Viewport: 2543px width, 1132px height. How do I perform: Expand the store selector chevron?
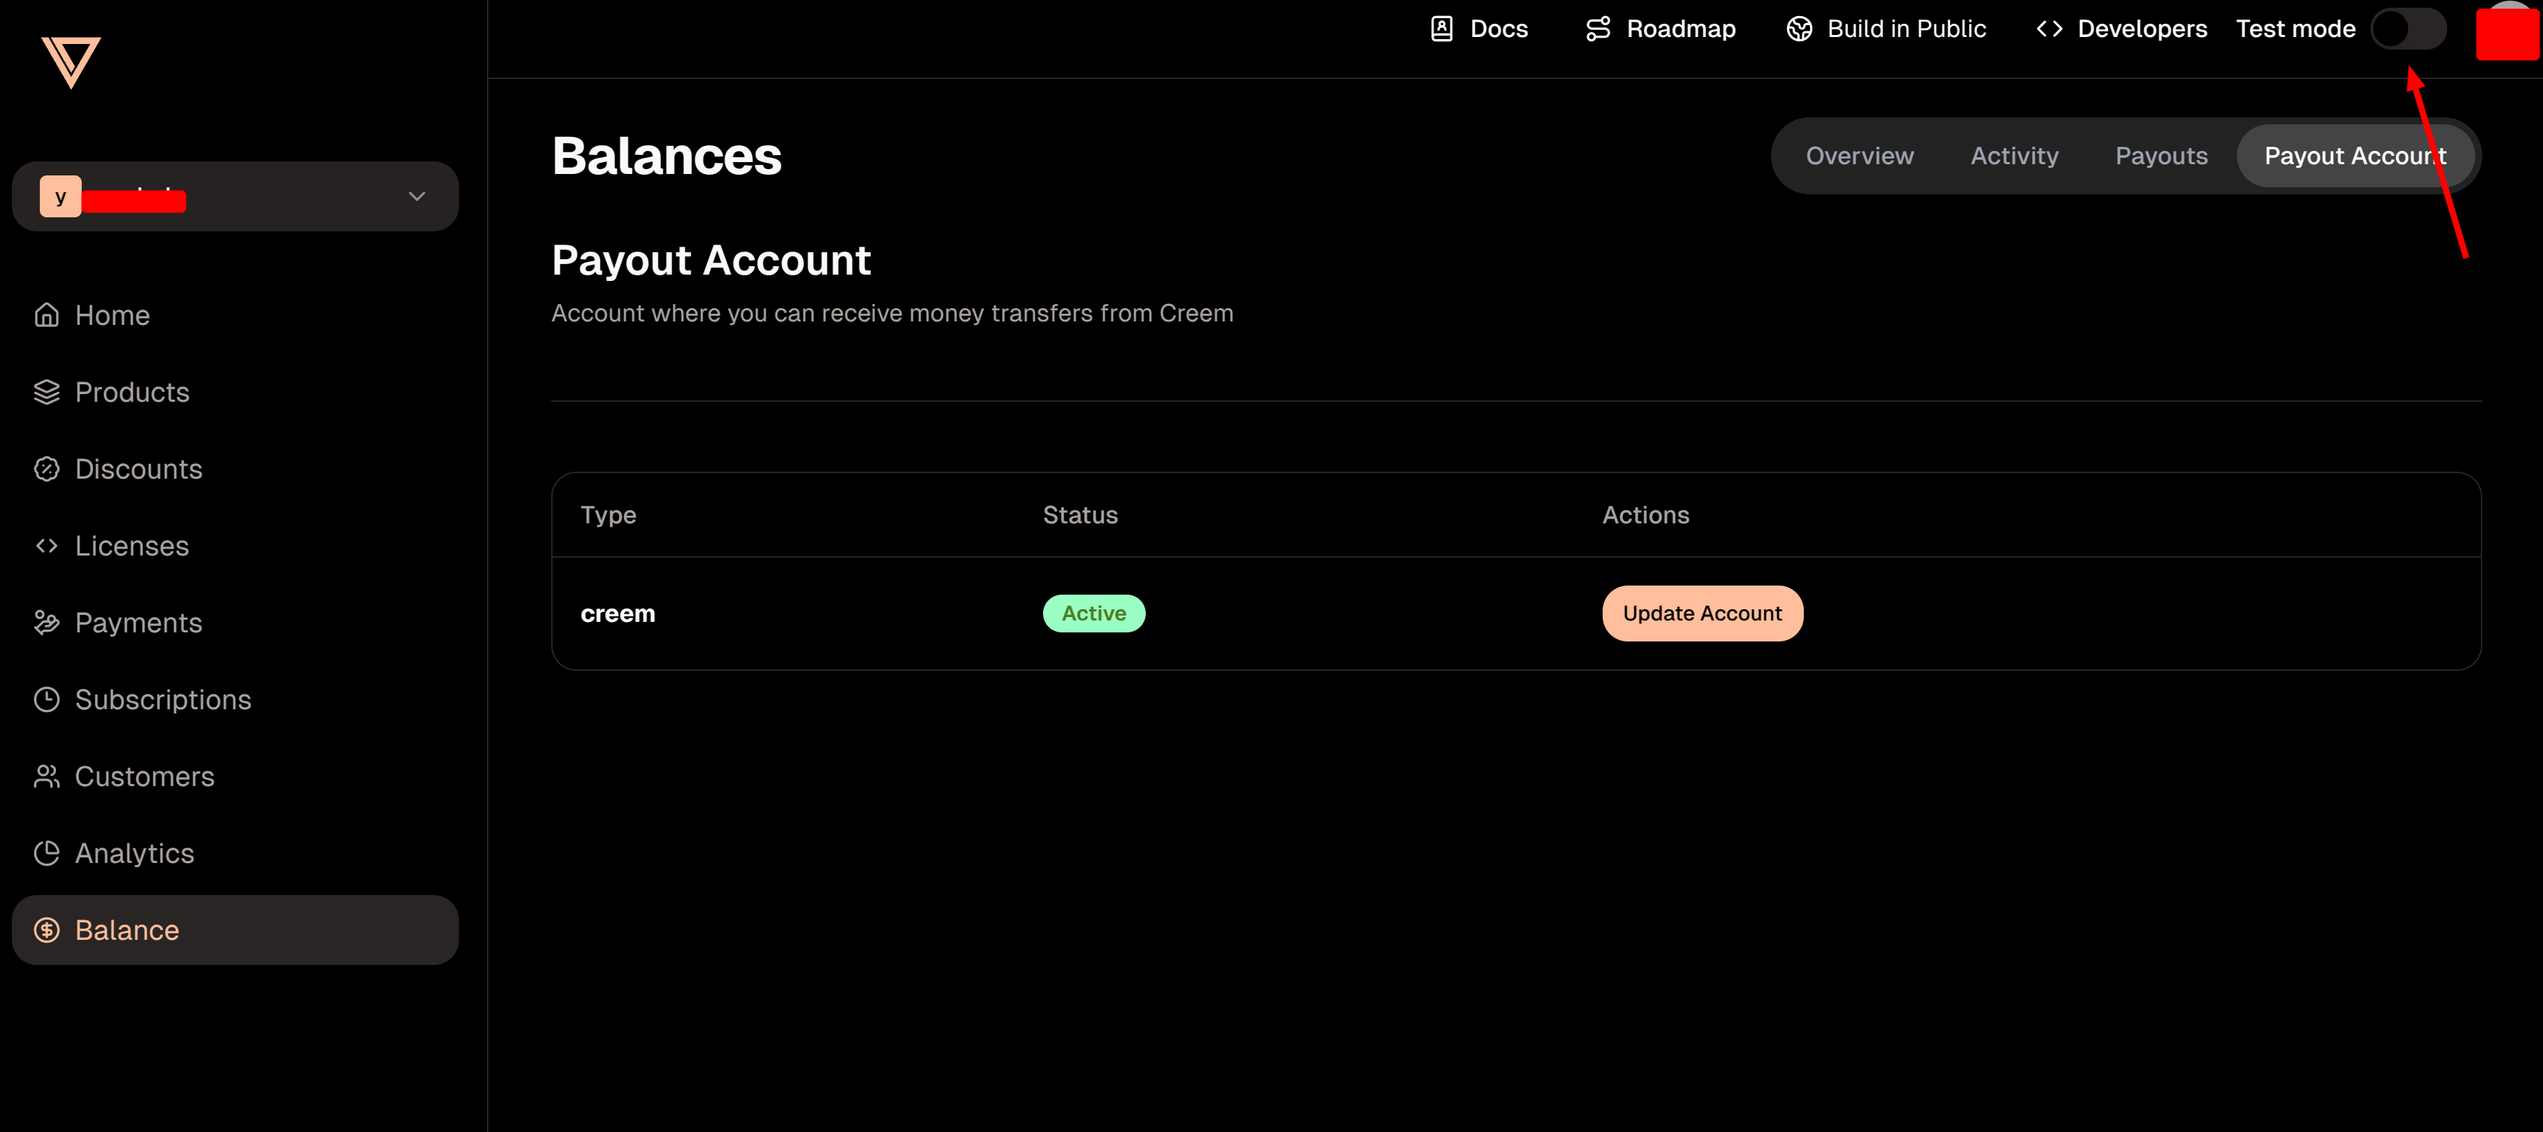416,196
